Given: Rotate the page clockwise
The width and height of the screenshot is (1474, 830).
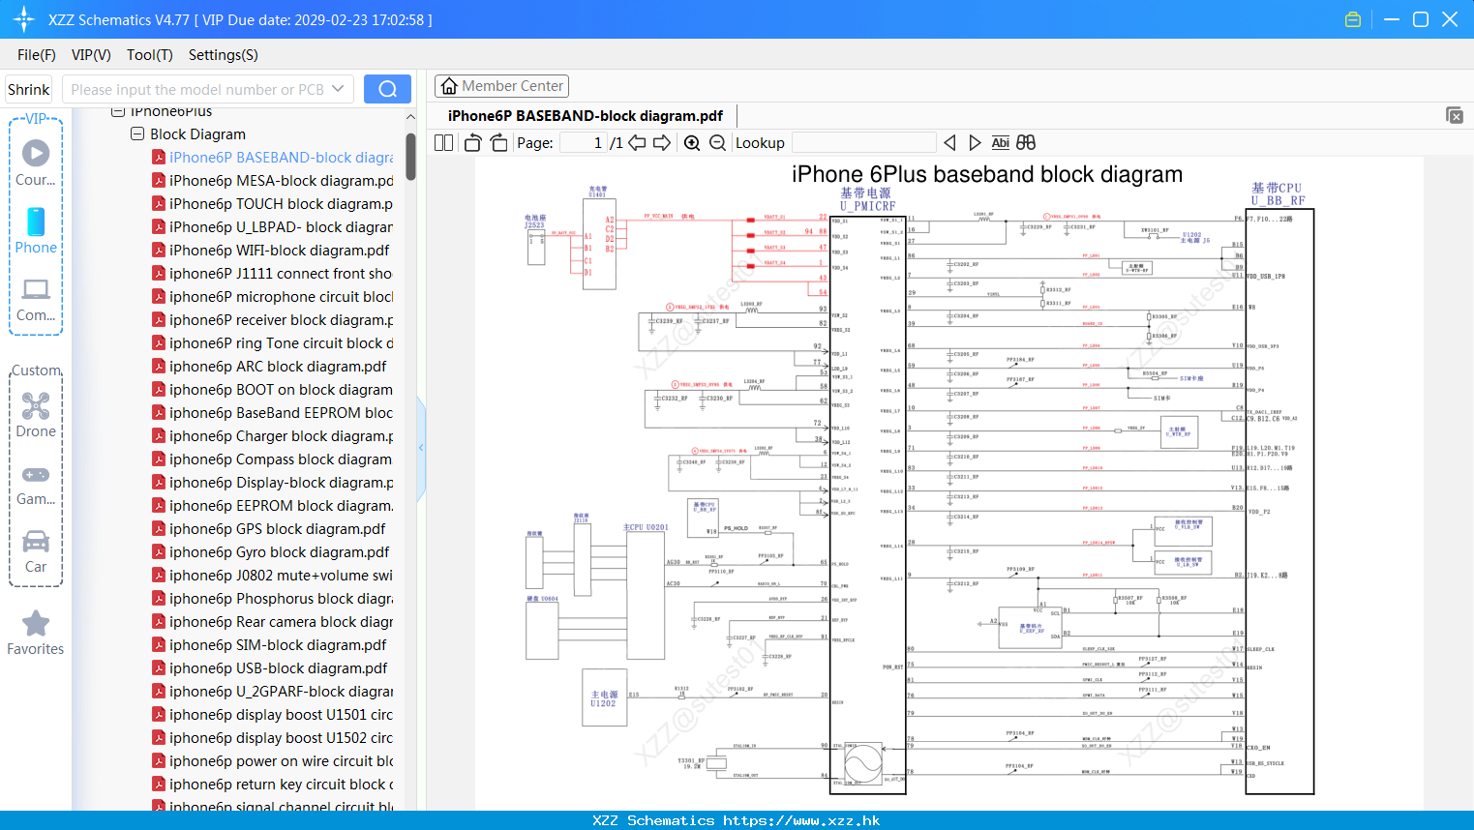Looking at the screenshot, I should click(x=498, y=142).
